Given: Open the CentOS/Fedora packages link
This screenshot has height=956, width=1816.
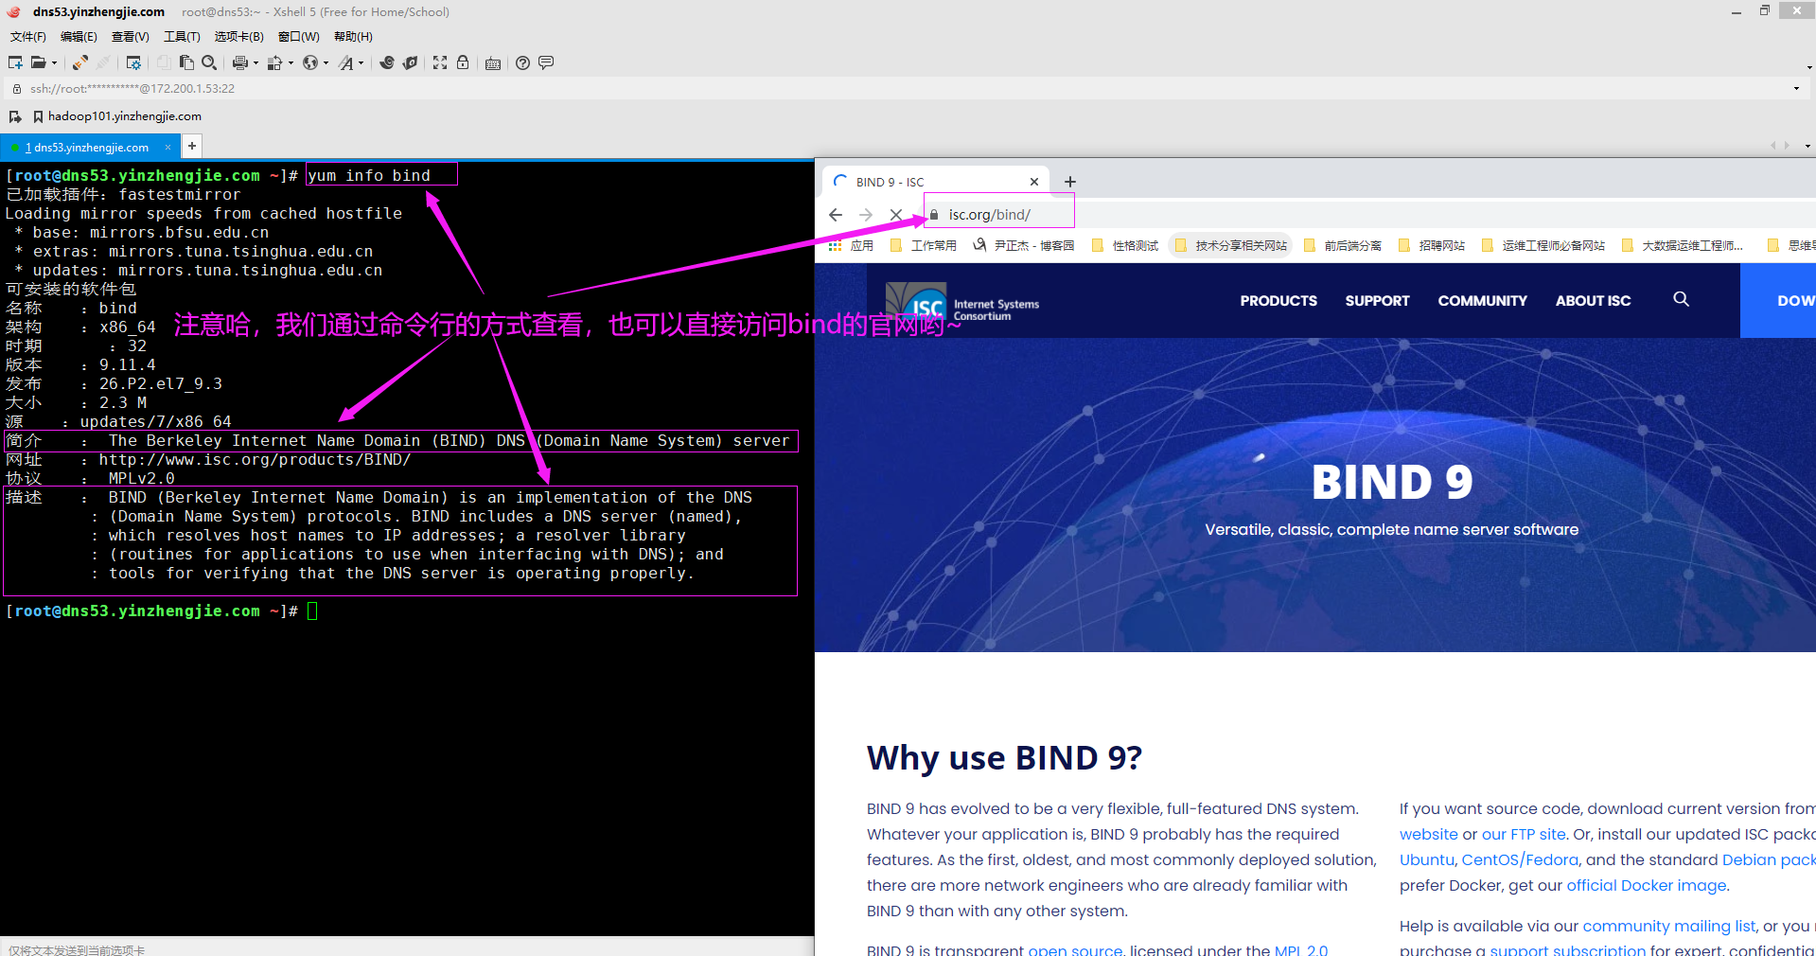Looking at the screenshot, I should 1520,859.
